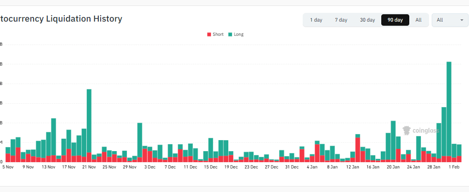Toggle the Short series legend label
Screen dimensions: 469x192
pyautogui.click(x=218, y=34)
